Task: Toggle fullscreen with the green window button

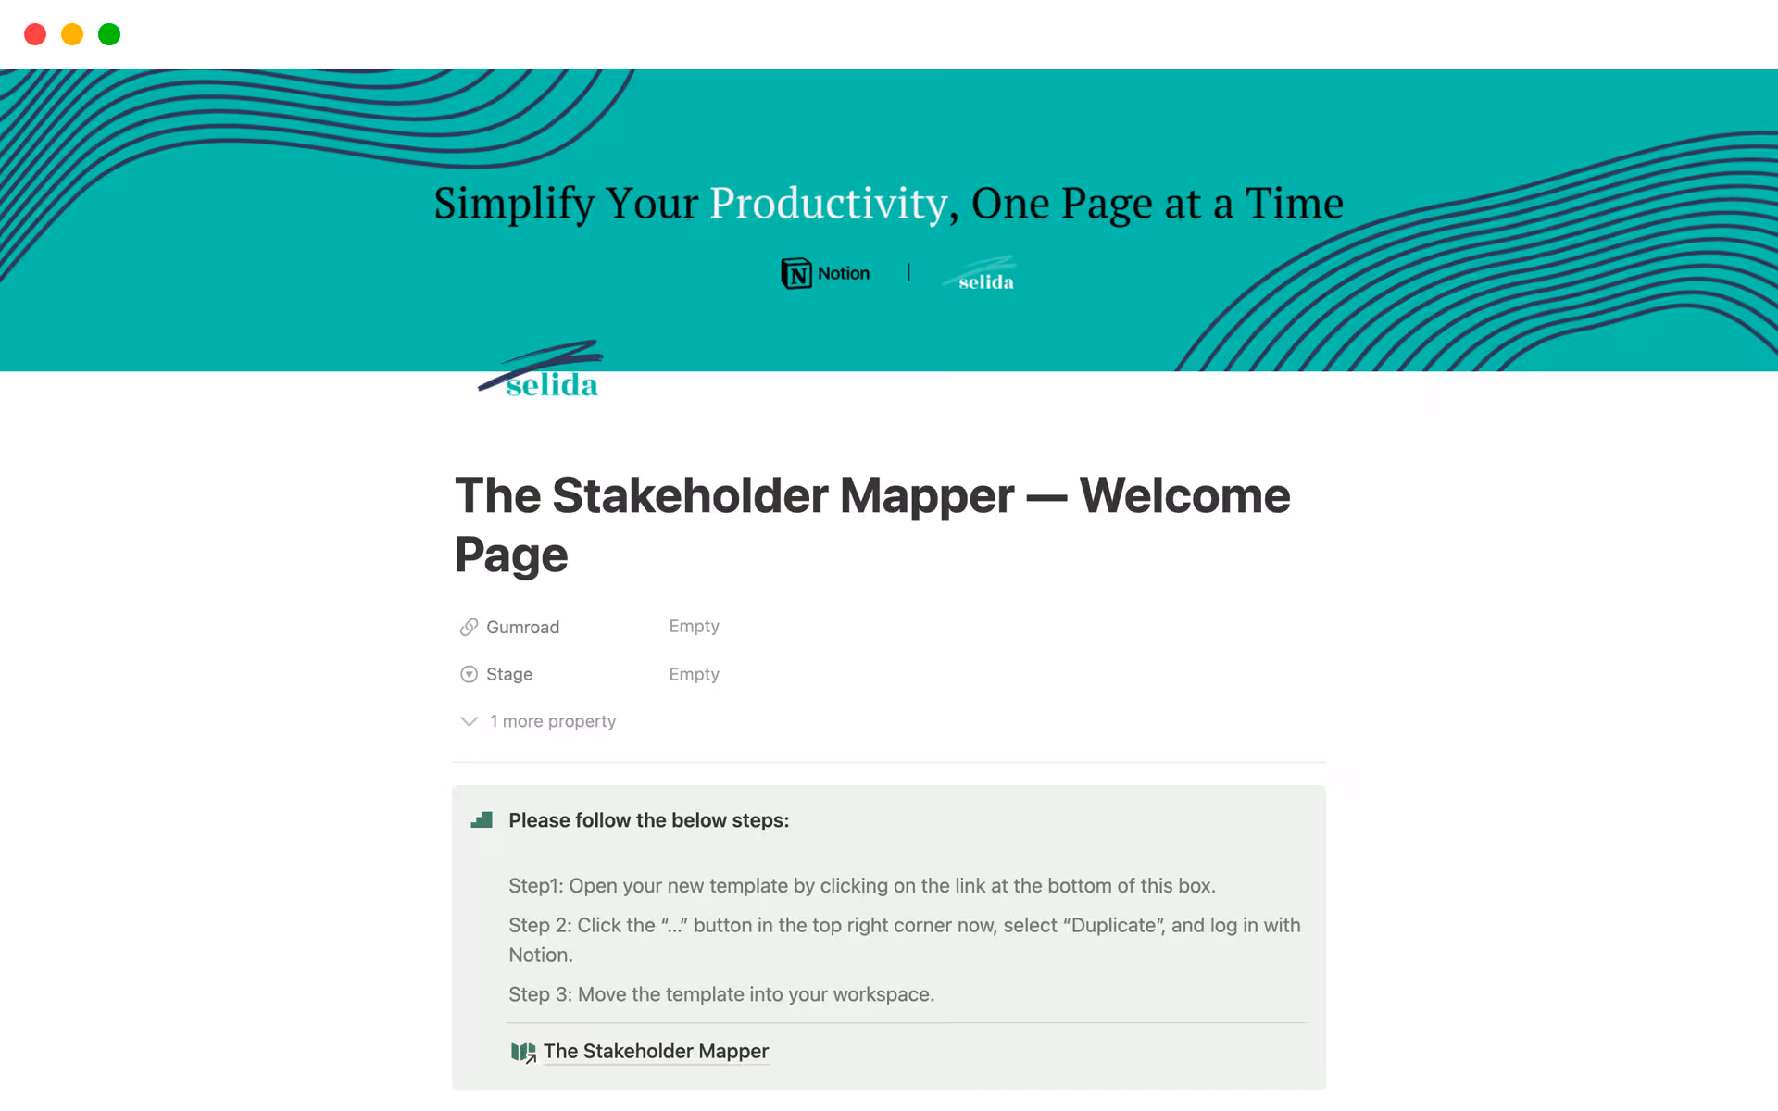Action: (108, 34)
